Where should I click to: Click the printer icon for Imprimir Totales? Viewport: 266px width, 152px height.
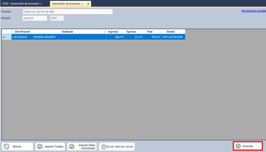40,147
